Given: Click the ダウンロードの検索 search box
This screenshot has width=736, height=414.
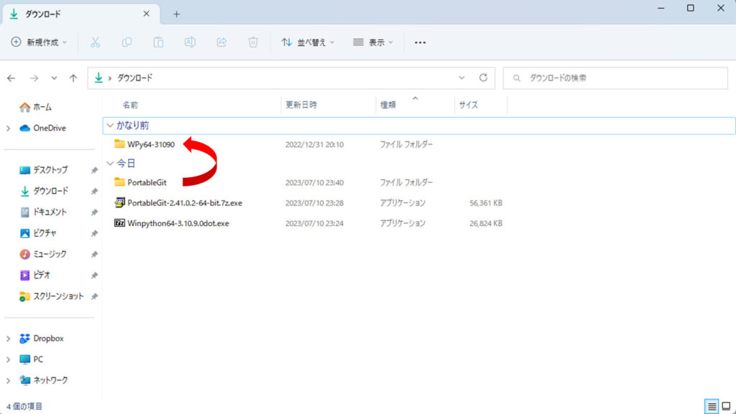Looking at the screenshot, I should (x=615, y=77).
